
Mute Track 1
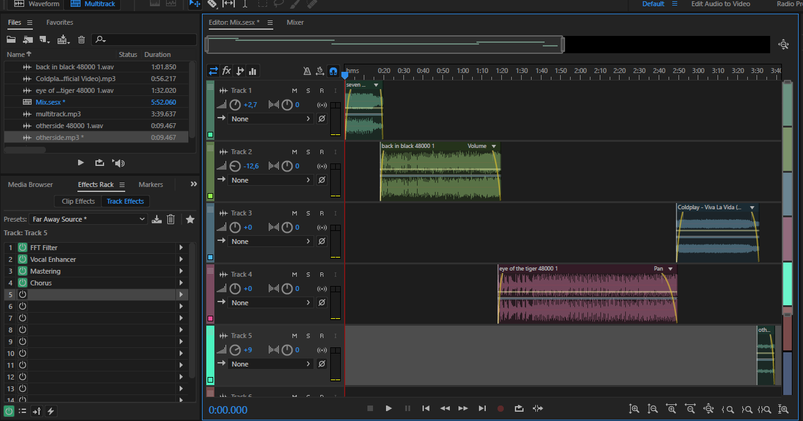(295, 91)
